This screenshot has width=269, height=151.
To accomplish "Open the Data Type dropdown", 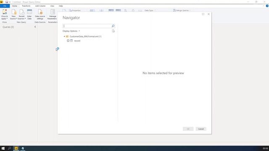I will click(150, 10).
